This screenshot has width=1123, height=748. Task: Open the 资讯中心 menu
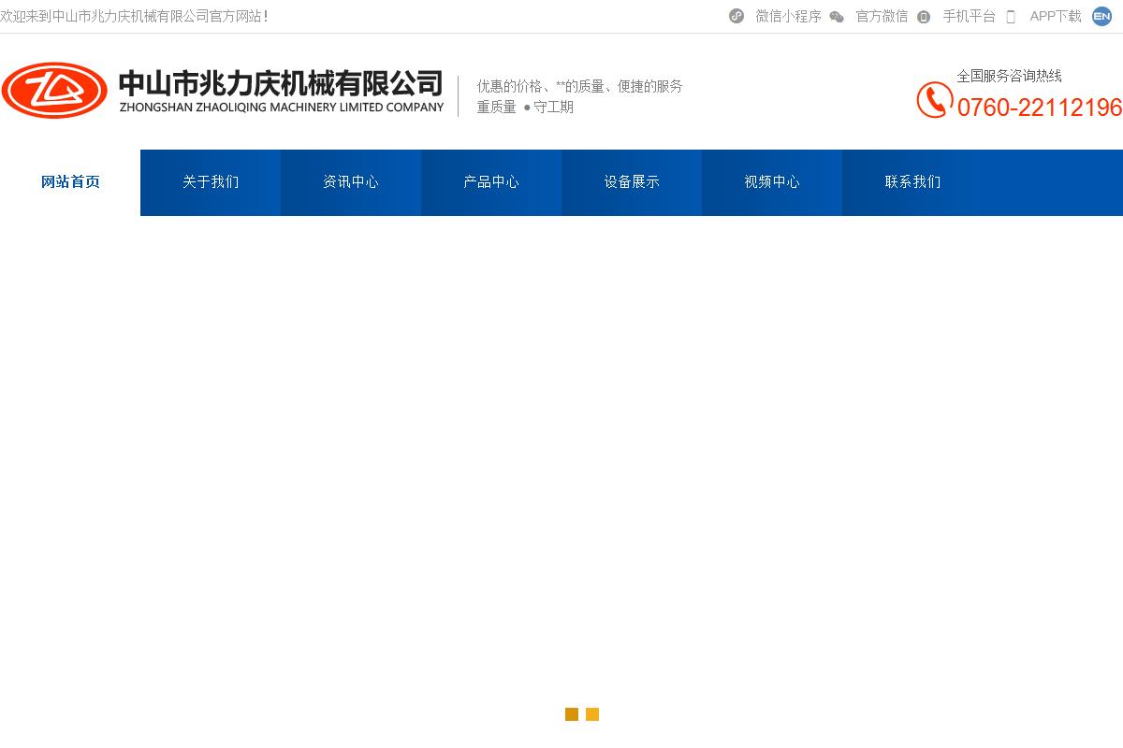click(351, 182)
